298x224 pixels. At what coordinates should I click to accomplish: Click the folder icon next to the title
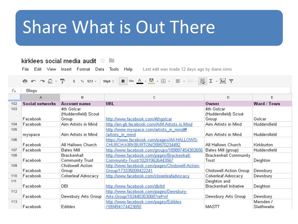click(x=111, y=61)
